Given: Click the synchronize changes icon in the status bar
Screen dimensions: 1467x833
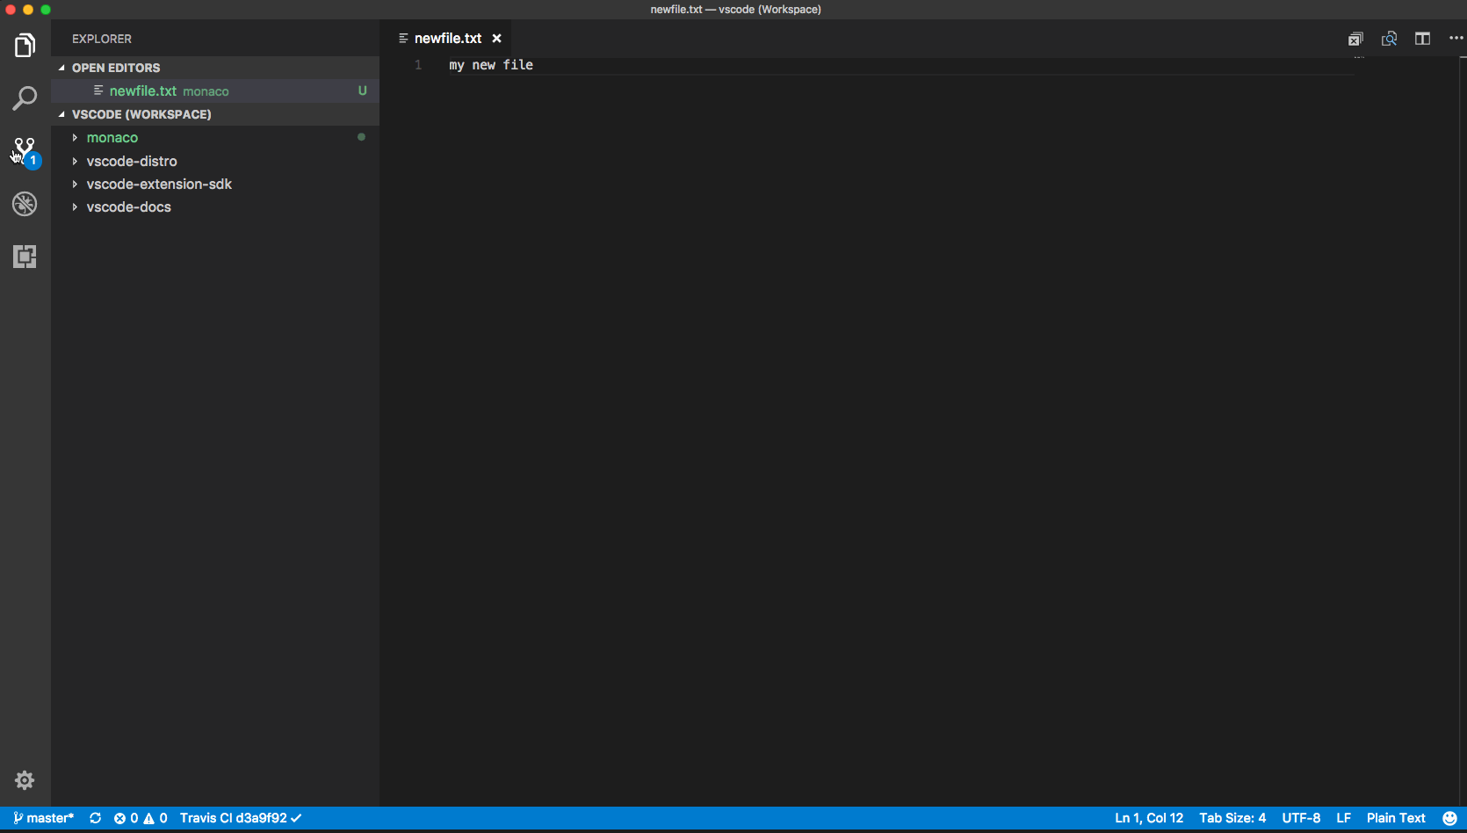Looking at the screenshot, I should (x=96, y=818).
